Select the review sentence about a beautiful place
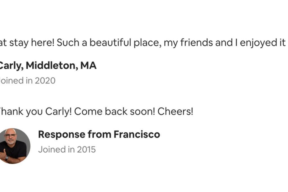This screenshot has width=288, height=192. click(x=171, y=43)
